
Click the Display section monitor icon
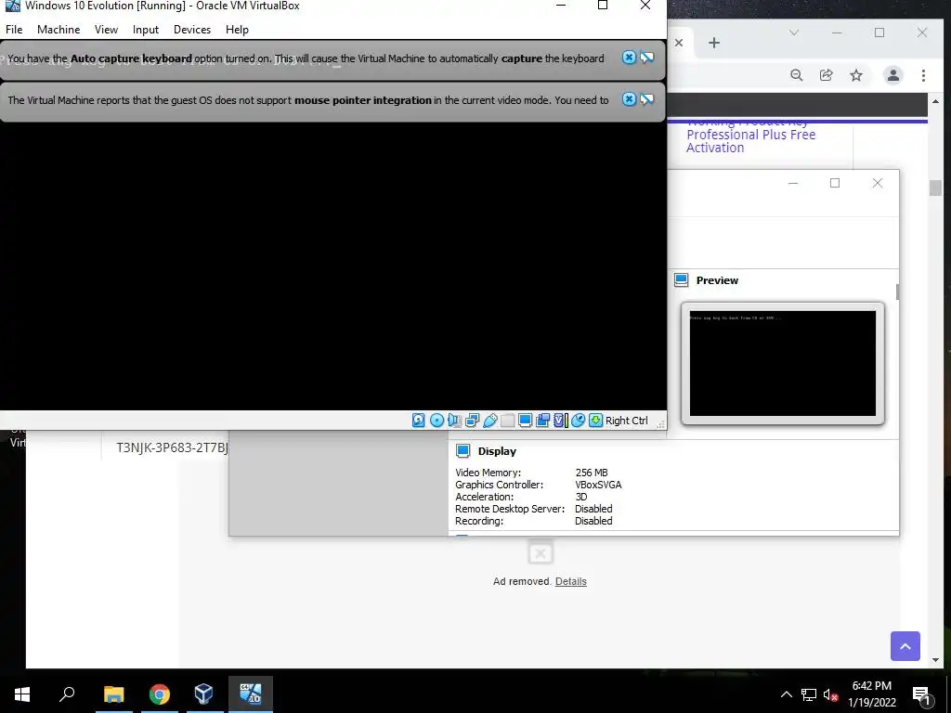[x=462, y=450]
